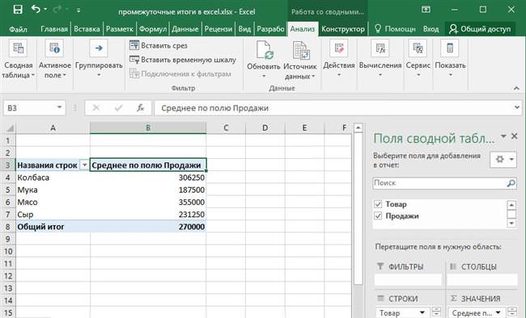Select the cell with value 355000
This screenshot has width=526, height=318.
click(x=148, y=203)
